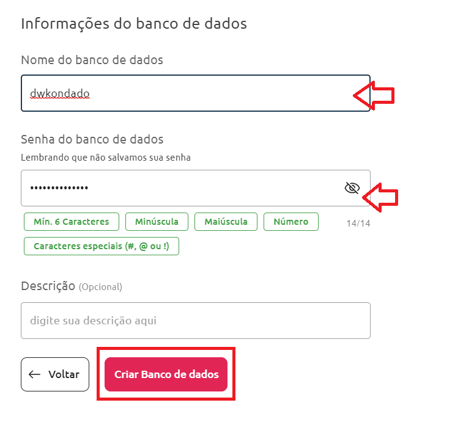Click the Mín. 6 Caracteres requirement chip
This screenshot has width=455, height=422.
click(x=71, y=222)
